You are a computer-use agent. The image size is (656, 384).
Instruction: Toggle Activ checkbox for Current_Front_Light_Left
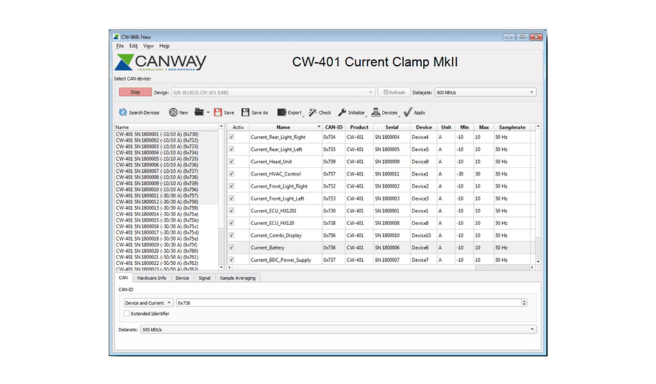[231, 198]
